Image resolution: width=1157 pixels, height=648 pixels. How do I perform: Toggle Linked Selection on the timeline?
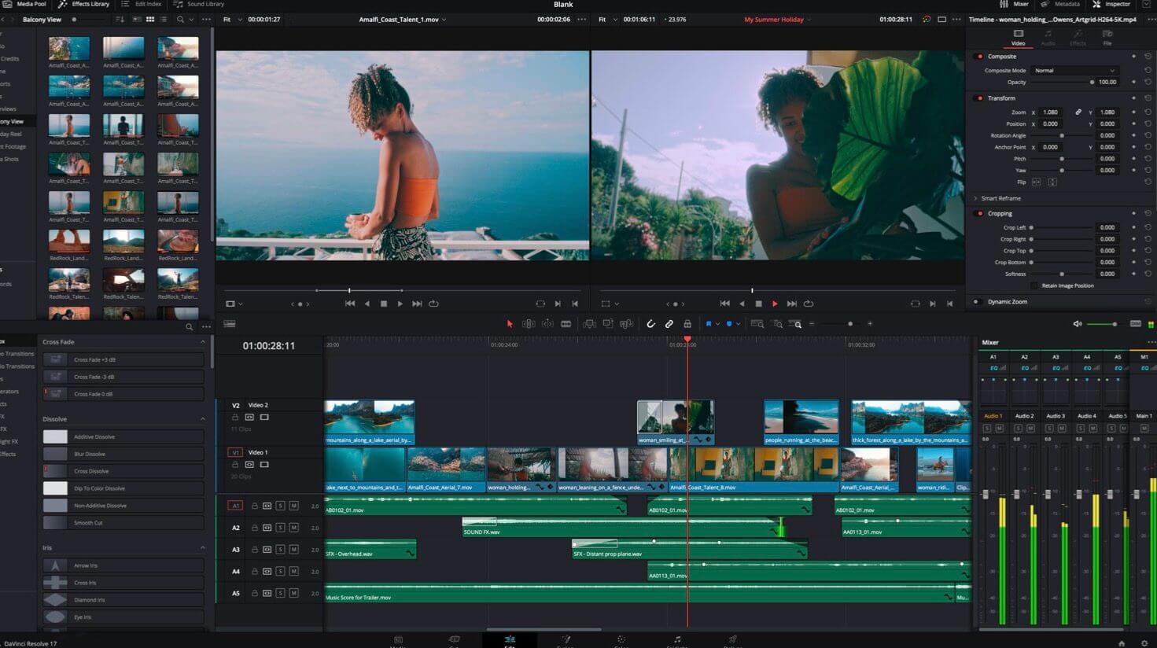click(x=669, y=324)
